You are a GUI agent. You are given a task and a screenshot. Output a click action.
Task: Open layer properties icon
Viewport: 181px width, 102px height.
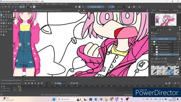click(x=166, y=59)
